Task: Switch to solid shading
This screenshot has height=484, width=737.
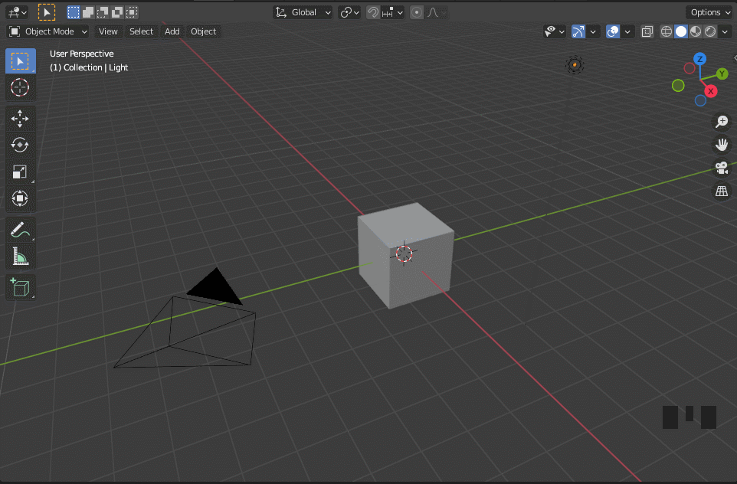Action: point(681,31)
